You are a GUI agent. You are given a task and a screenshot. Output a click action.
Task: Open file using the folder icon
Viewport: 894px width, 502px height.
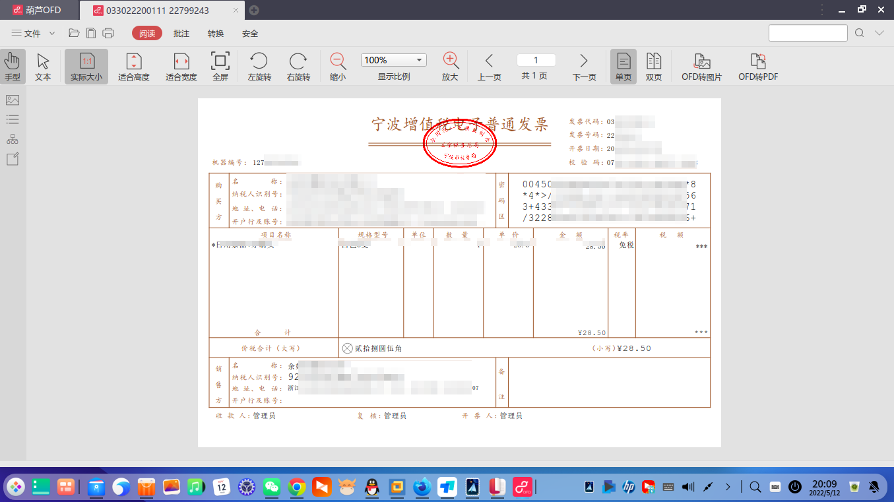pos(74,33)
